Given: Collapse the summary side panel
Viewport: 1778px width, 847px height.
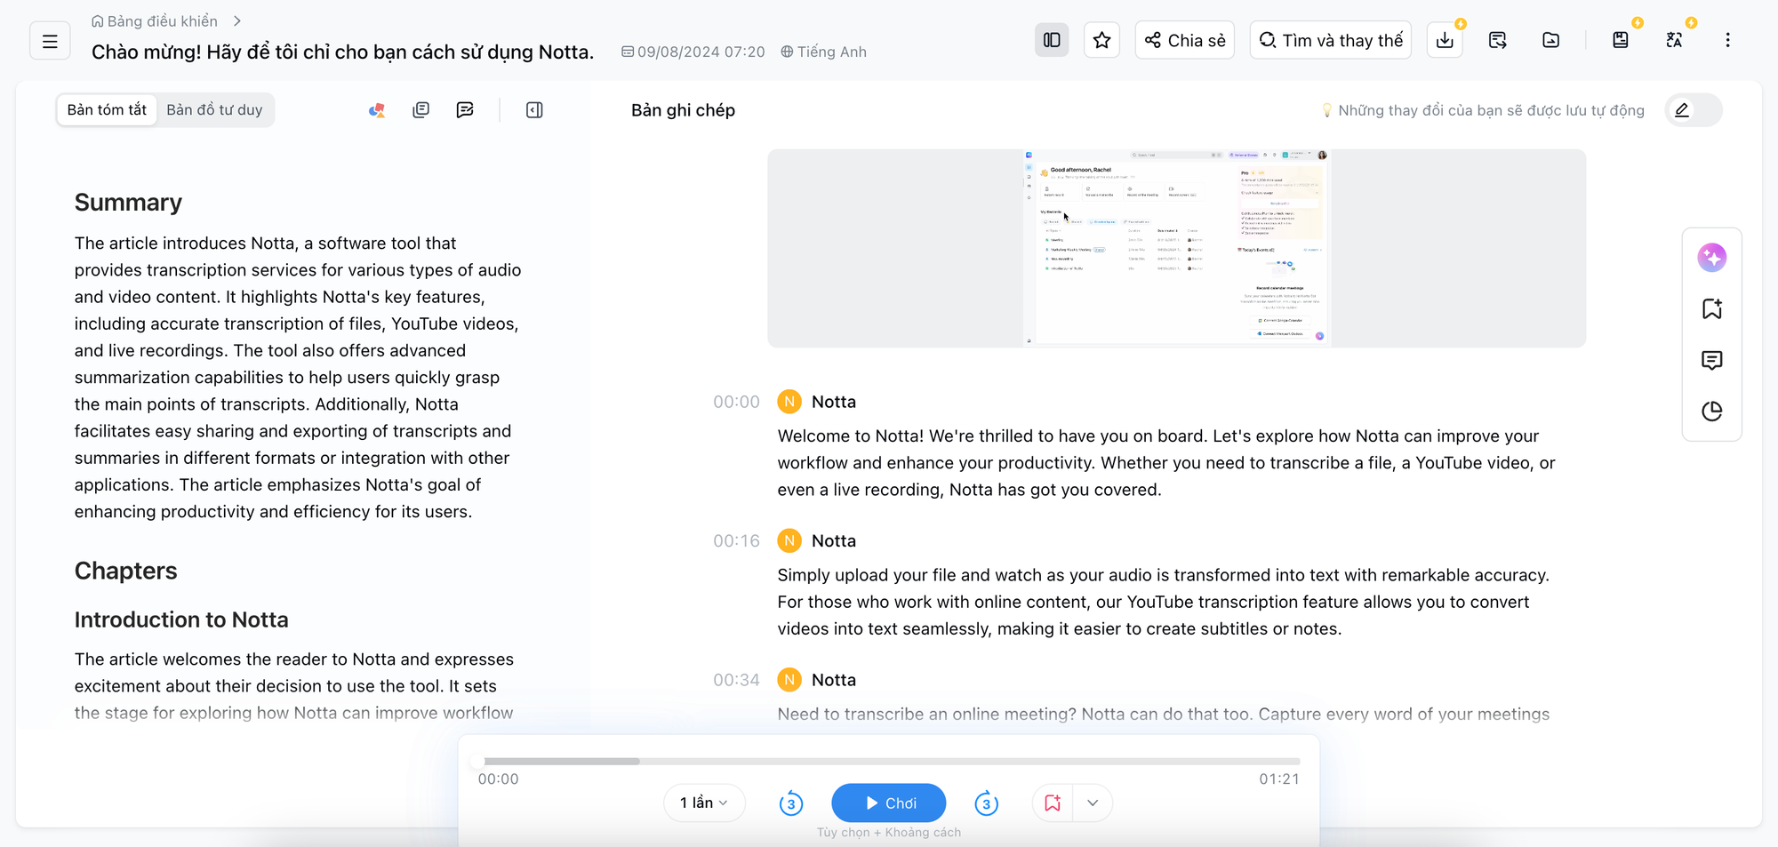Looking at the screenshot, I should click(x=534, y=110).
